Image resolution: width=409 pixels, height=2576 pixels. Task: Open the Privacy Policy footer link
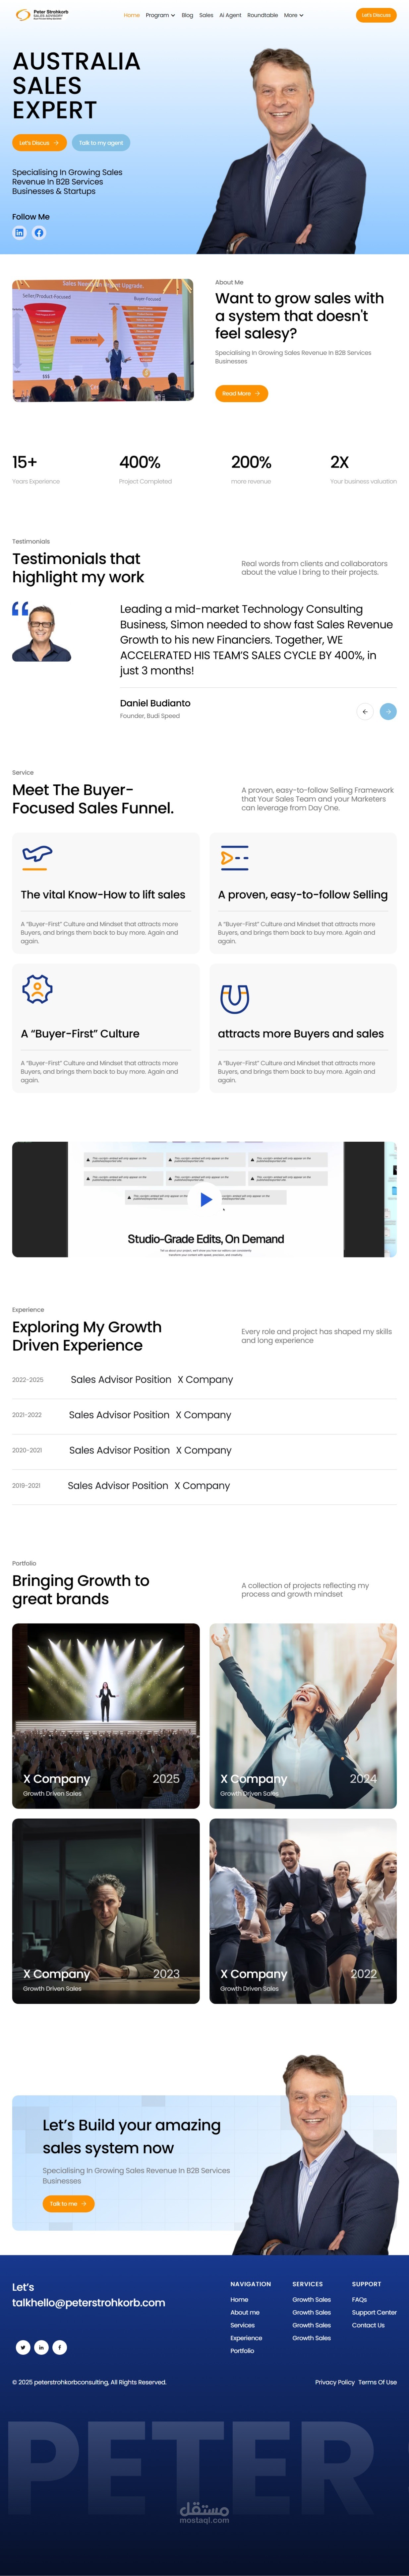click(x=334, y=2382)
